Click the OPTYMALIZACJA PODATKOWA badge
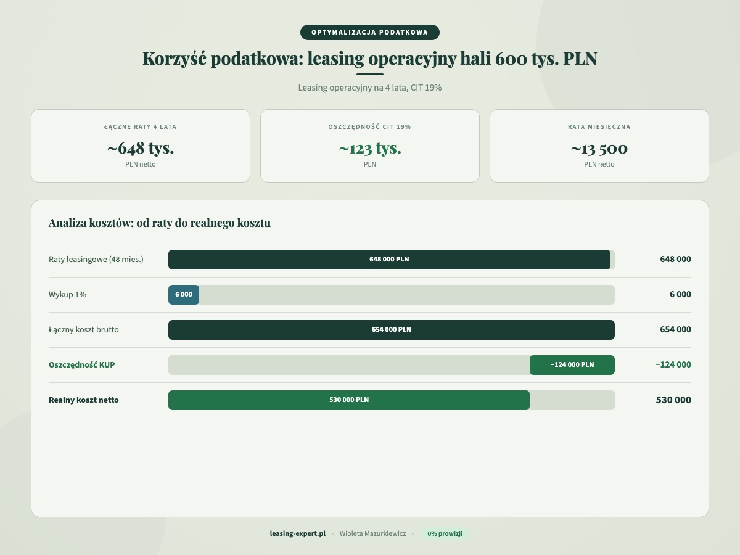This screenshot has width=740, height=555. pos(369,32)
